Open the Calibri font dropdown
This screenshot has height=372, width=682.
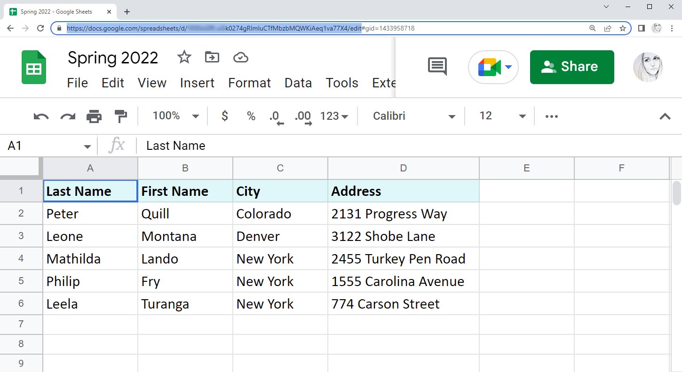pos(413,116)
